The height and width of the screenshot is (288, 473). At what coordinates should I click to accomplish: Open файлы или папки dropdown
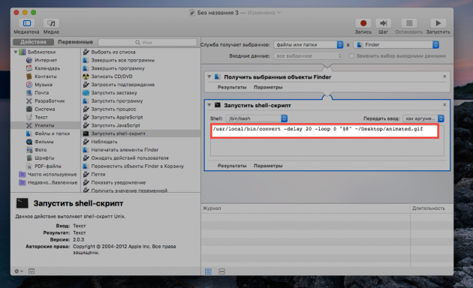[309, 44]
